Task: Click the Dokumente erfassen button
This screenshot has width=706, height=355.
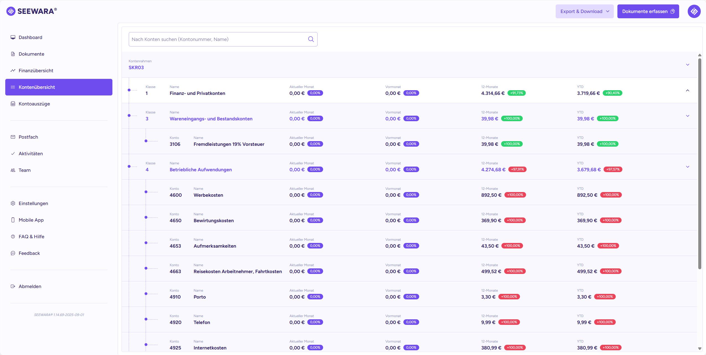Action: tap(648, 11)
